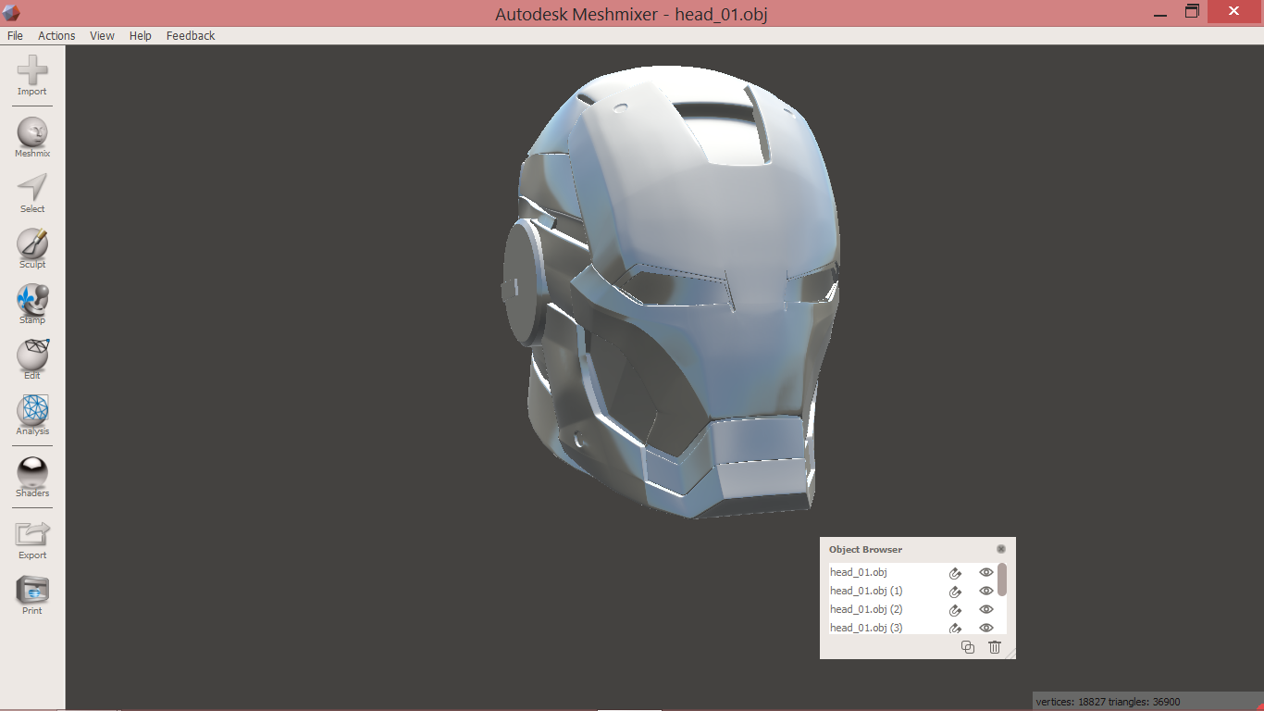Viewport: 1264px width, 711px height.
Task: Choose the Stamp tool
Action: 32,304
